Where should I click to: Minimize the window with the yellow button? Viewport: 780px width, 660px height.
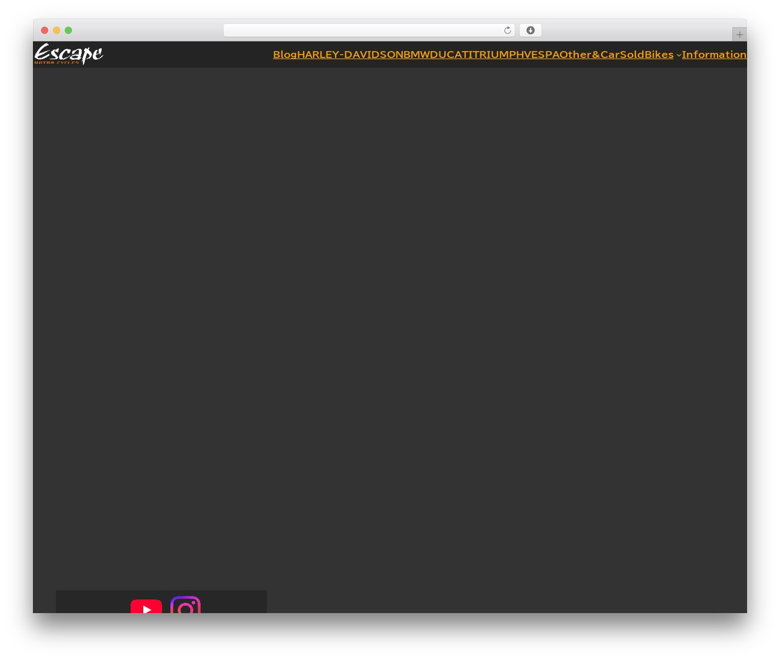(57, 30)
